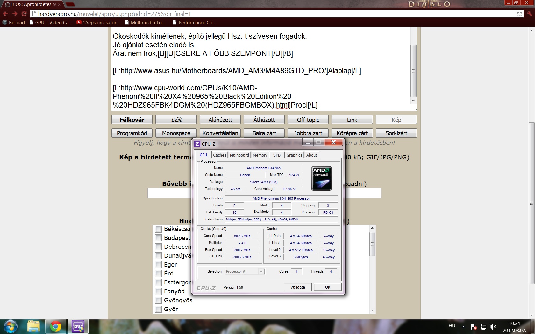Align text with Balra zárt
The width and height of the screenshot is (535, 334).
click(x=264, y=133)
